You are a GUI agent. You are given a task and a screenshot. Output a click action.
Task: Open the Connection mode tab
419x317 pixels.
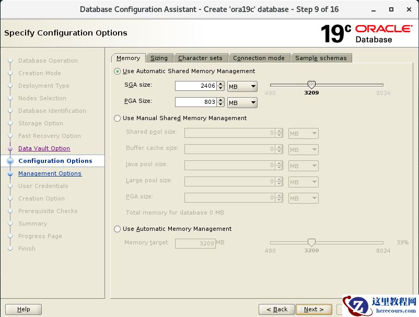pos(259,58)
